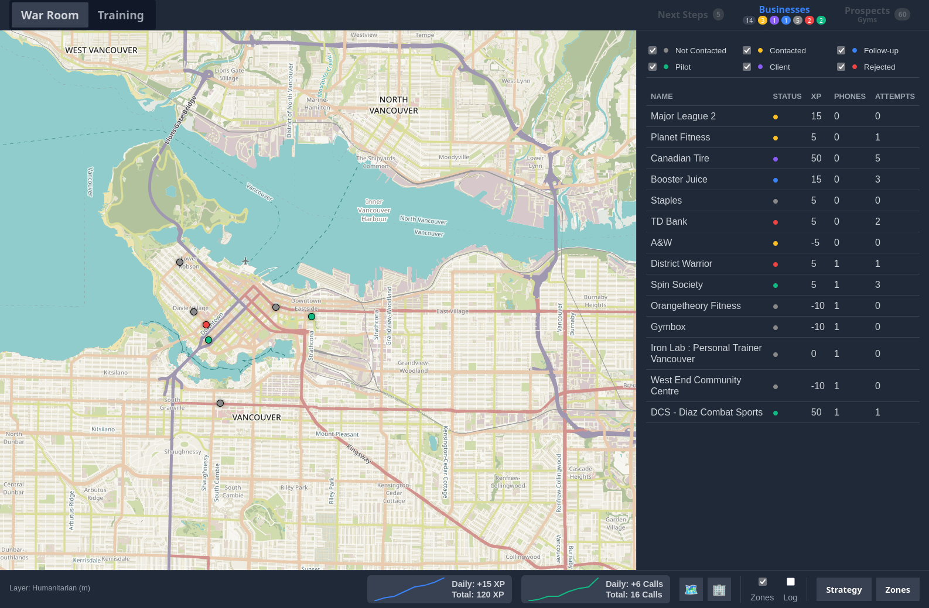Enable the Log checkbox

click(x=791, y=582)
